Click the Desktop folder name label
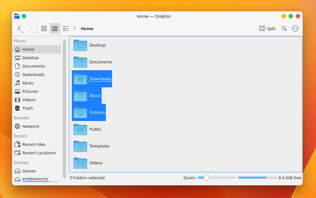316x198 pixels. [x=97, y=45]
